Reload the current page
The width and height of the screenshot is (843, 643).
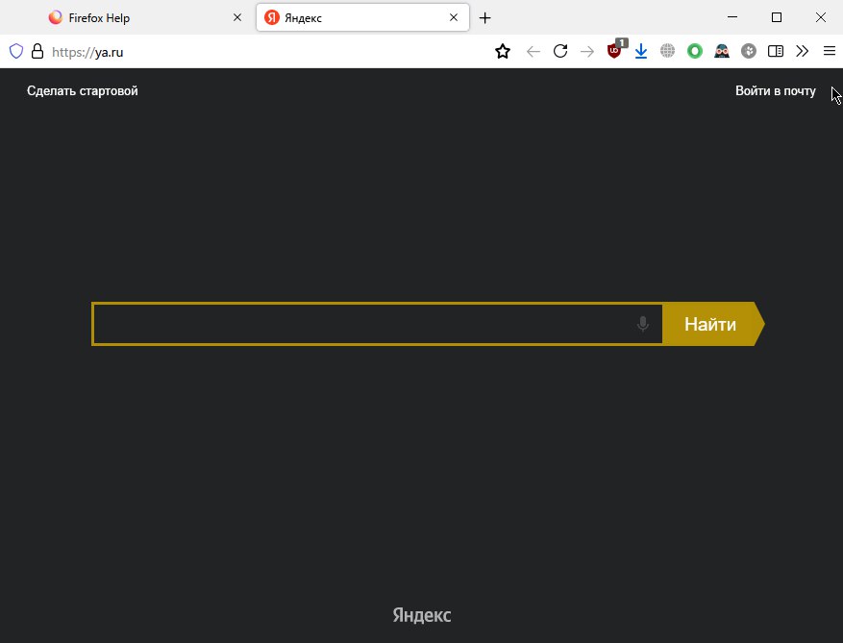coord(560,51)
